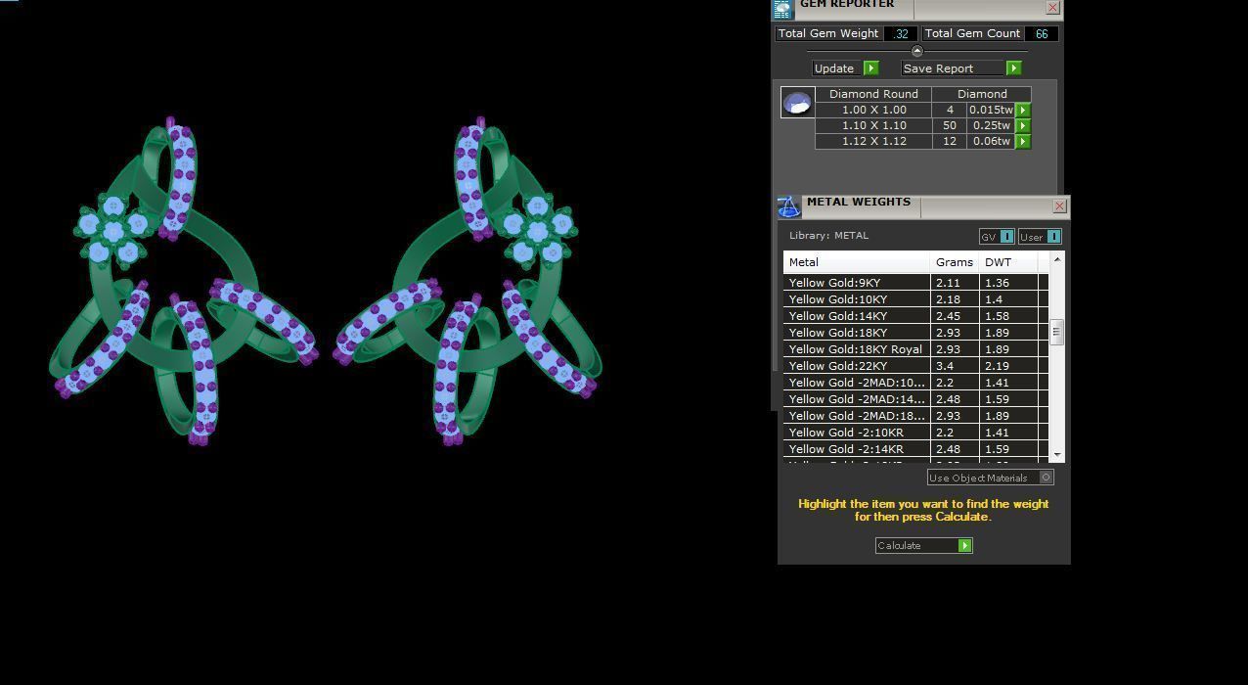Select Yellow Gold:9KY row
This screenshot has width=1248, height=685.
click(915, 283)
